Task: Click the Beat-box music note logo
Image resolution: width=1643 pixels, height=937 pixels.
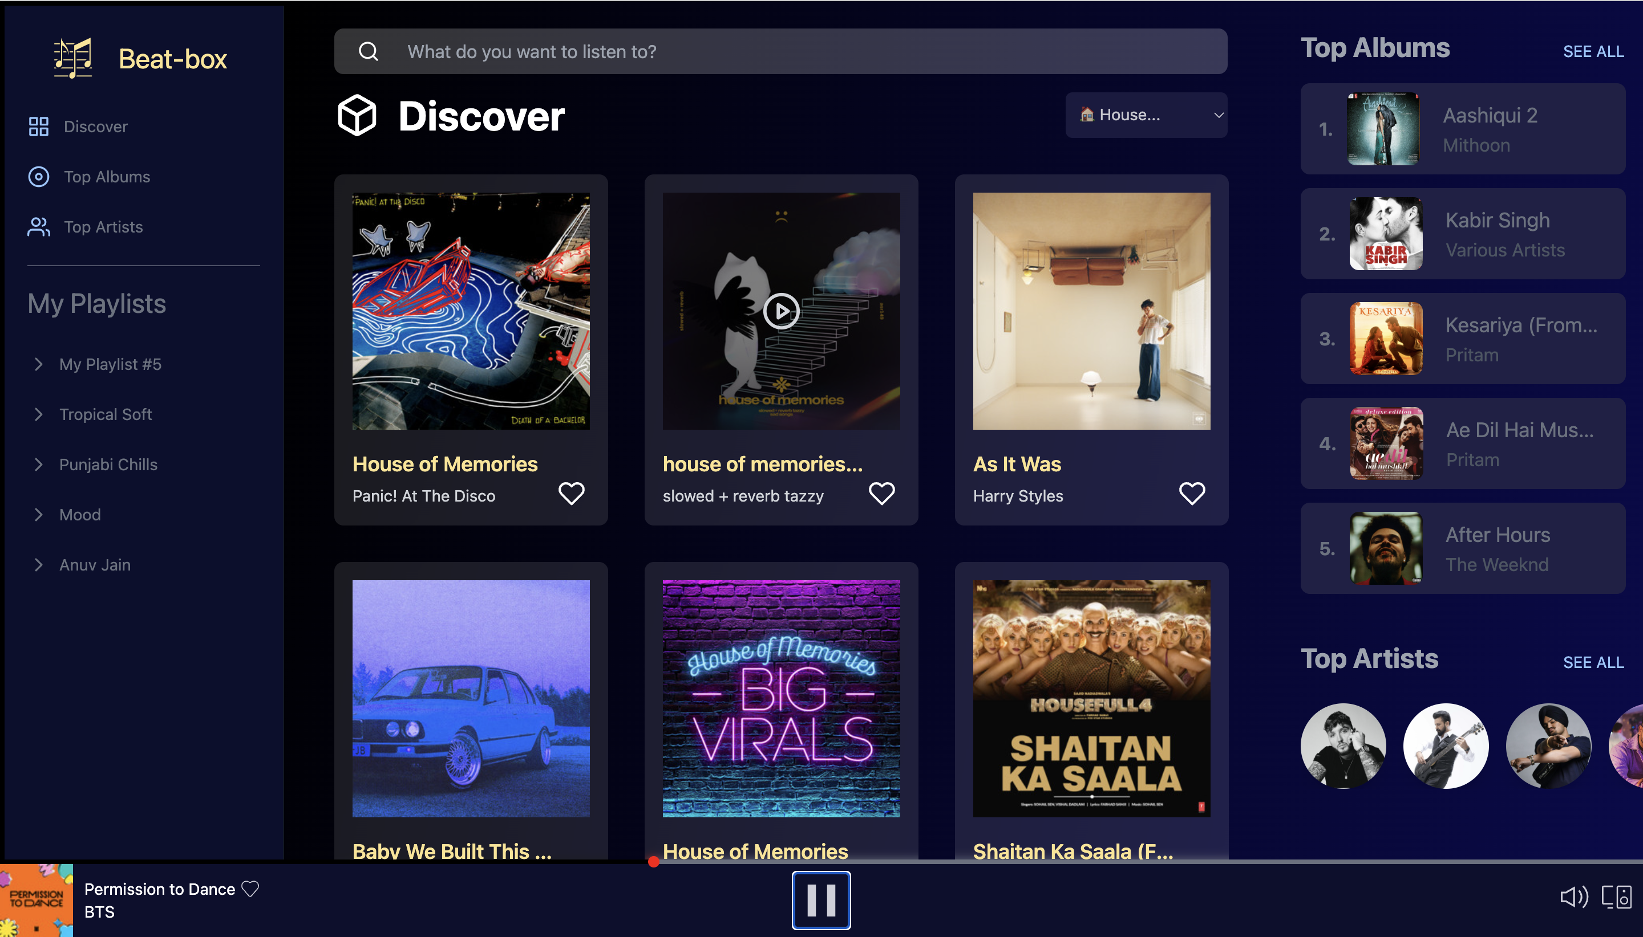Action: 73,58
